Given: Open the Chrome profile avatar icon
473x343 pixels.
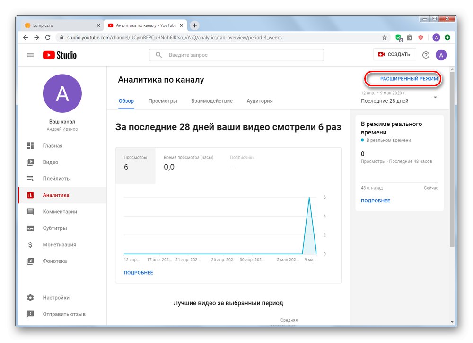Looking at the screenshot, I should pyautogui.click(x=436, y=38).
